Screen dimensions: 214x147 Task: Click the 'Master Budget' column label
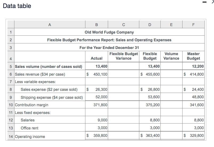(x=193, y=56)
